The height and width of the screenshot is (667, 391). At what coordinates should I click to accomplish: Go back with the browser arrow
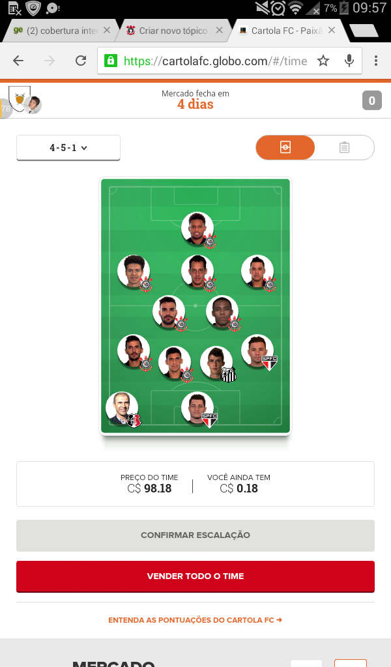18,61
